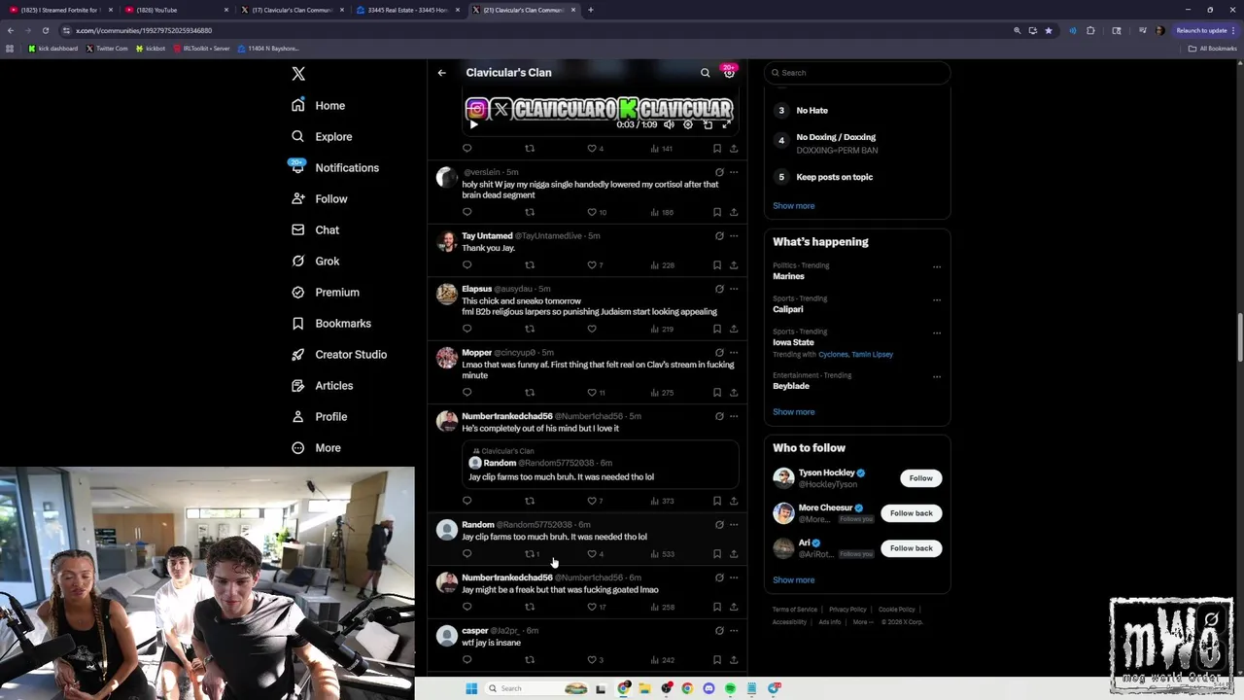Open All Bookmarks folder
1244x700 pixels.
point(1212,49)
